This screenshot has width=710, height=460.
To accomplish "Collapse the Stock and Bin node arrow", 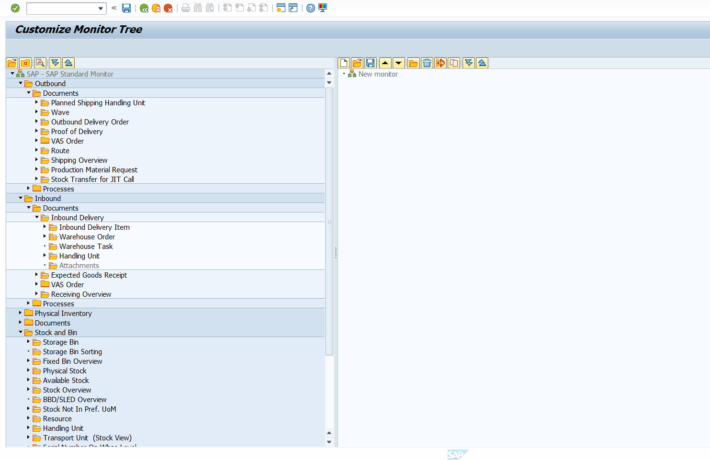I will [21, 332].
